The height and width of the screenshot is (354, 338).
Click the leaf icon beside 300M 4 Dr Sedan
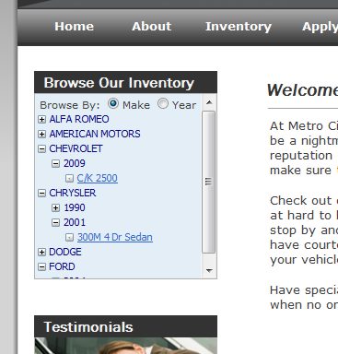click(x=70, y=237)
